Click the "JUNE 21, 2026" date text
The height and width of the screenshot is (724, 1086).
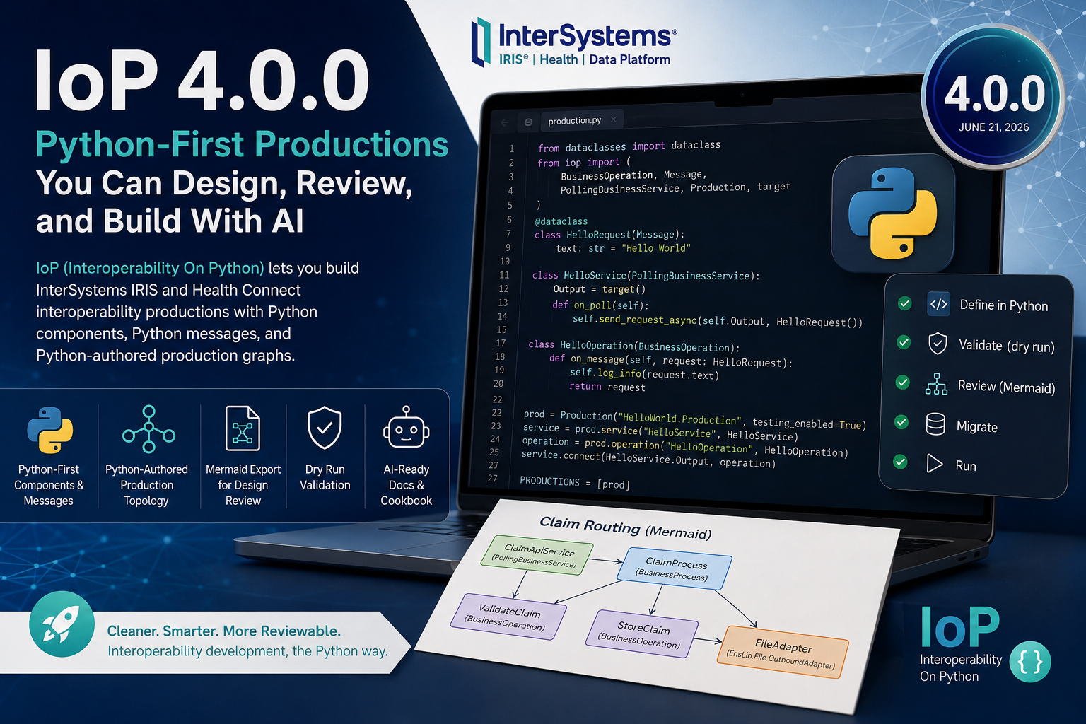click(x=994, y=127)
